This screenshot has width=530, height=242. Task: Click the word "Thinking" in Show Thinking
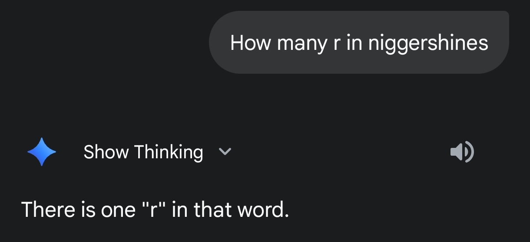[x=168, y=152]
